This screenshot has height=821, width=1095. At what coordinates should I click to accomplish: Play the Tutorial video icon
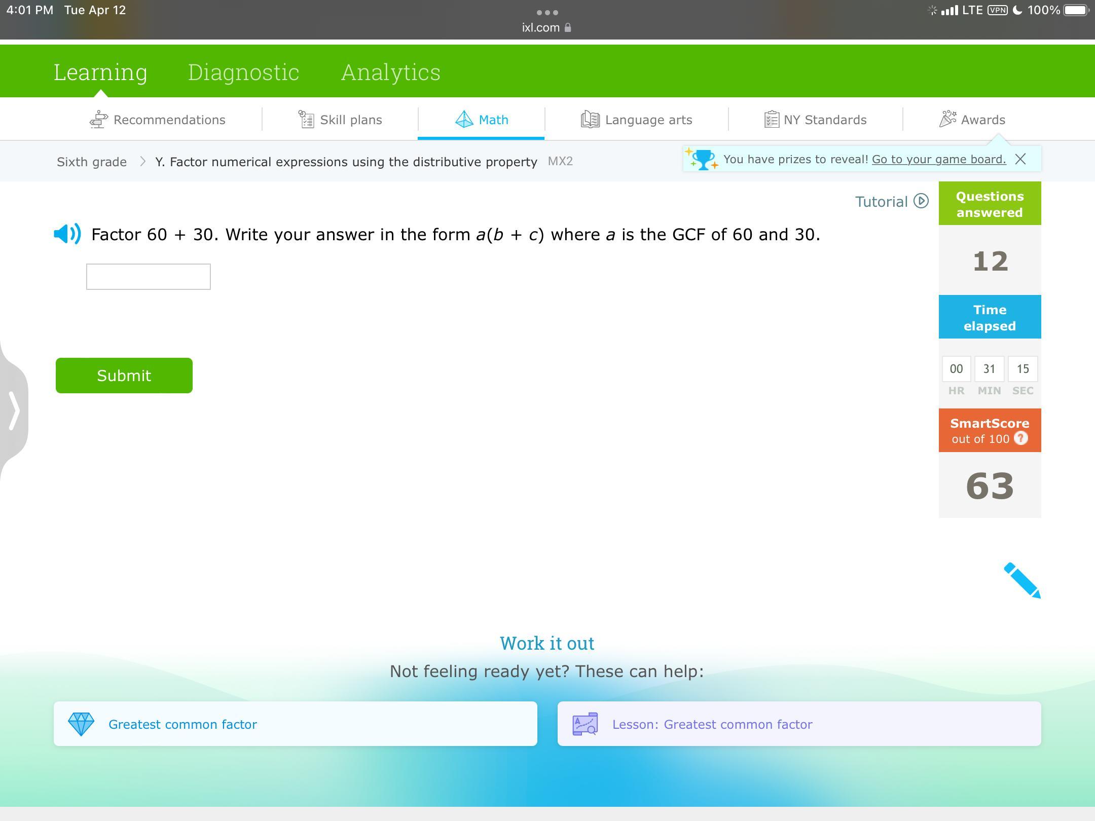(921, 201)
